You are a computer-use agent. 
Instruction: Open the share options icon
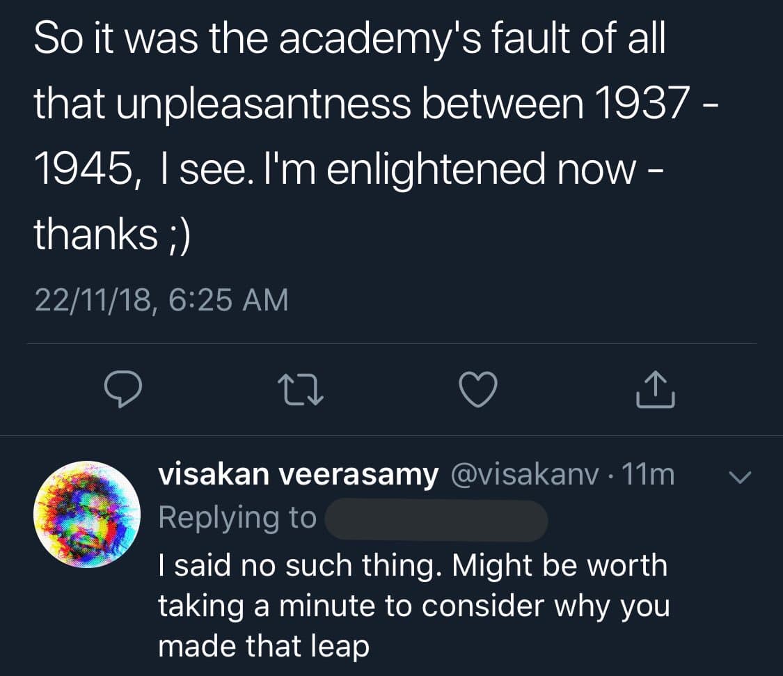(656, 389)
